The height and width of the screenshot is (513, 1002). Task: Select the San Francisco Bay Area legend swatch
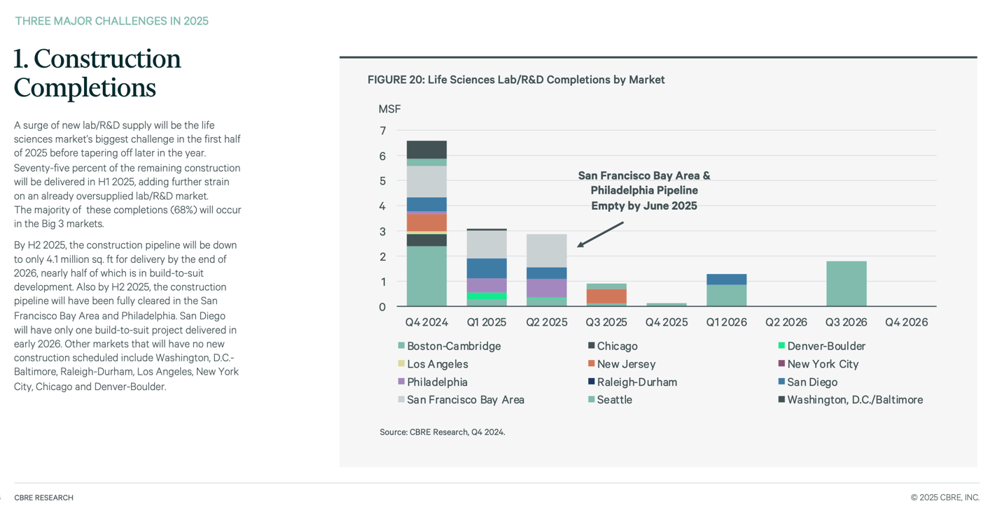tap(400, 399)
